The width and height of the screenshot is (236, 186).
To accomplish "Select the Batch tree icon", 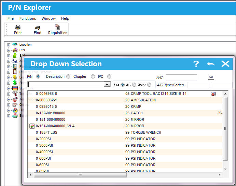I will pos(15,116).
